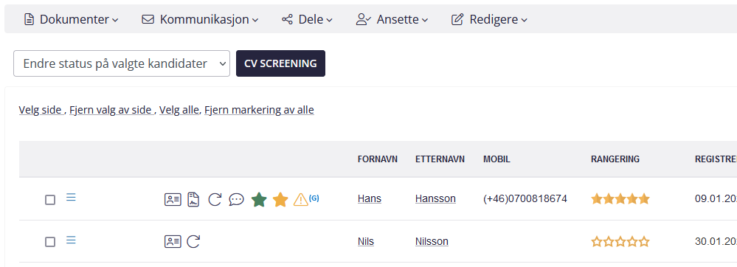Tick the checkbox for Nils Nilsson
Screen dimensions: 737x267
(x=50, y=242)
